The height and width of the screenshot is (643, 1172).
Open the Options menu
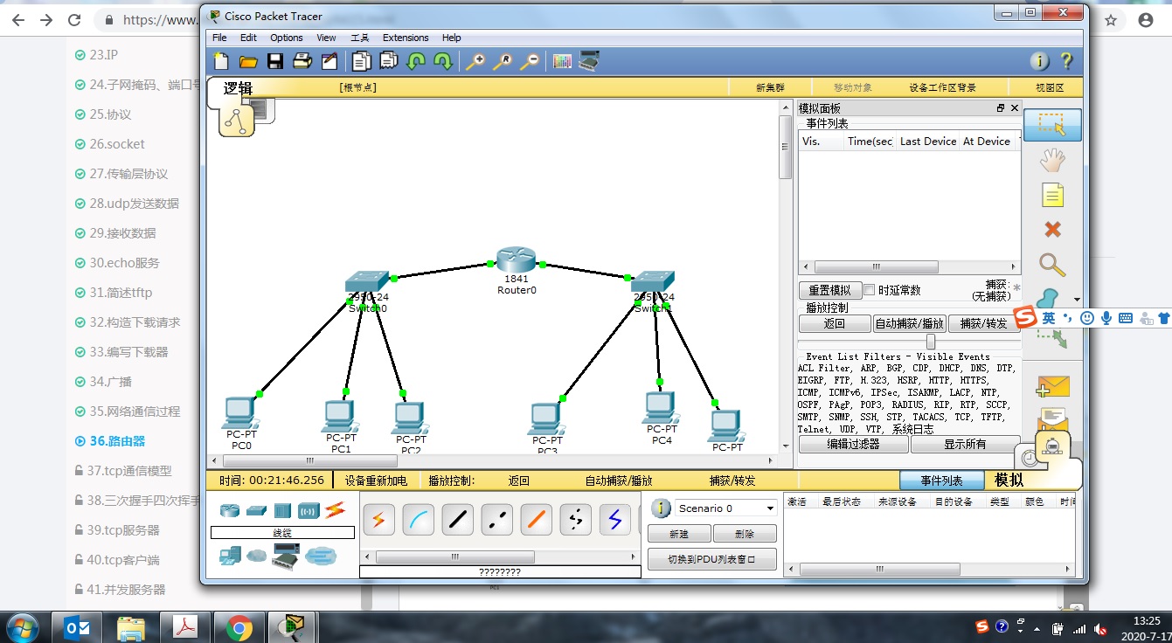pos(286,38)
